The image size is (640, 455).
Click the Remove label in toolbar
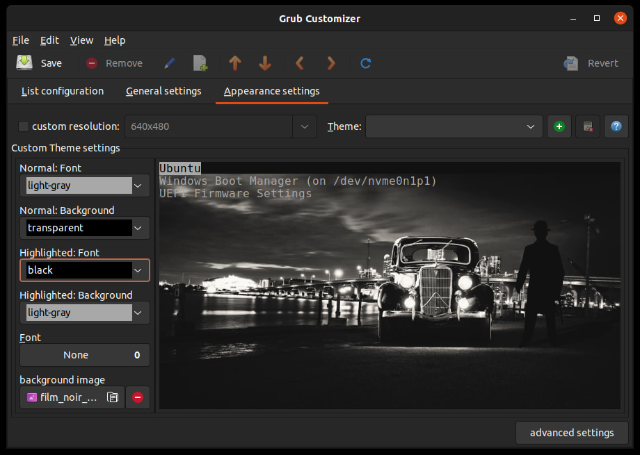pyautogui.click(x=124, y=63)
